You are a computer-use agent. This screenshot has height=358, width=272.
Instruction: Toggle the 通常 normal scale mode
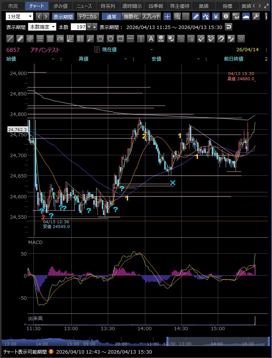tap(111, 16)
